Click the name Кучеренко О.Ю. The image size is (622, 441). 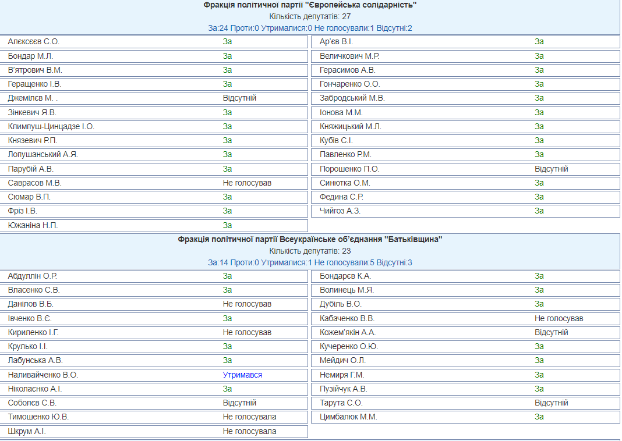pyautogui.click(x=349, y=347)
